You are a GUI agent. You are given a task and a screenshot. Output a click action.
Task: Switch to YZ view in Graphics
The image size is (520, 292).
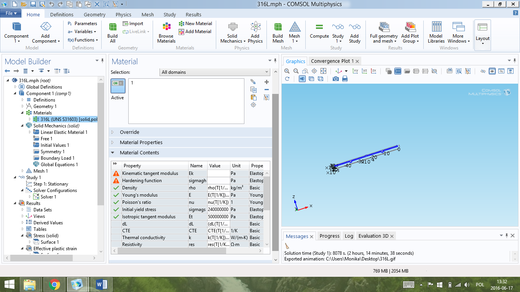365,71
